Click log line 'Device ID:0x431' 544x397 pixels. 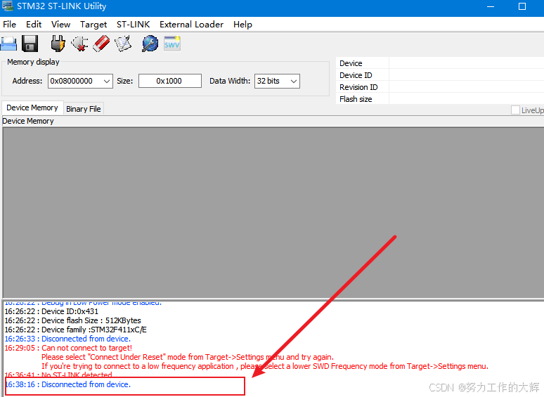tap(51, 311)
